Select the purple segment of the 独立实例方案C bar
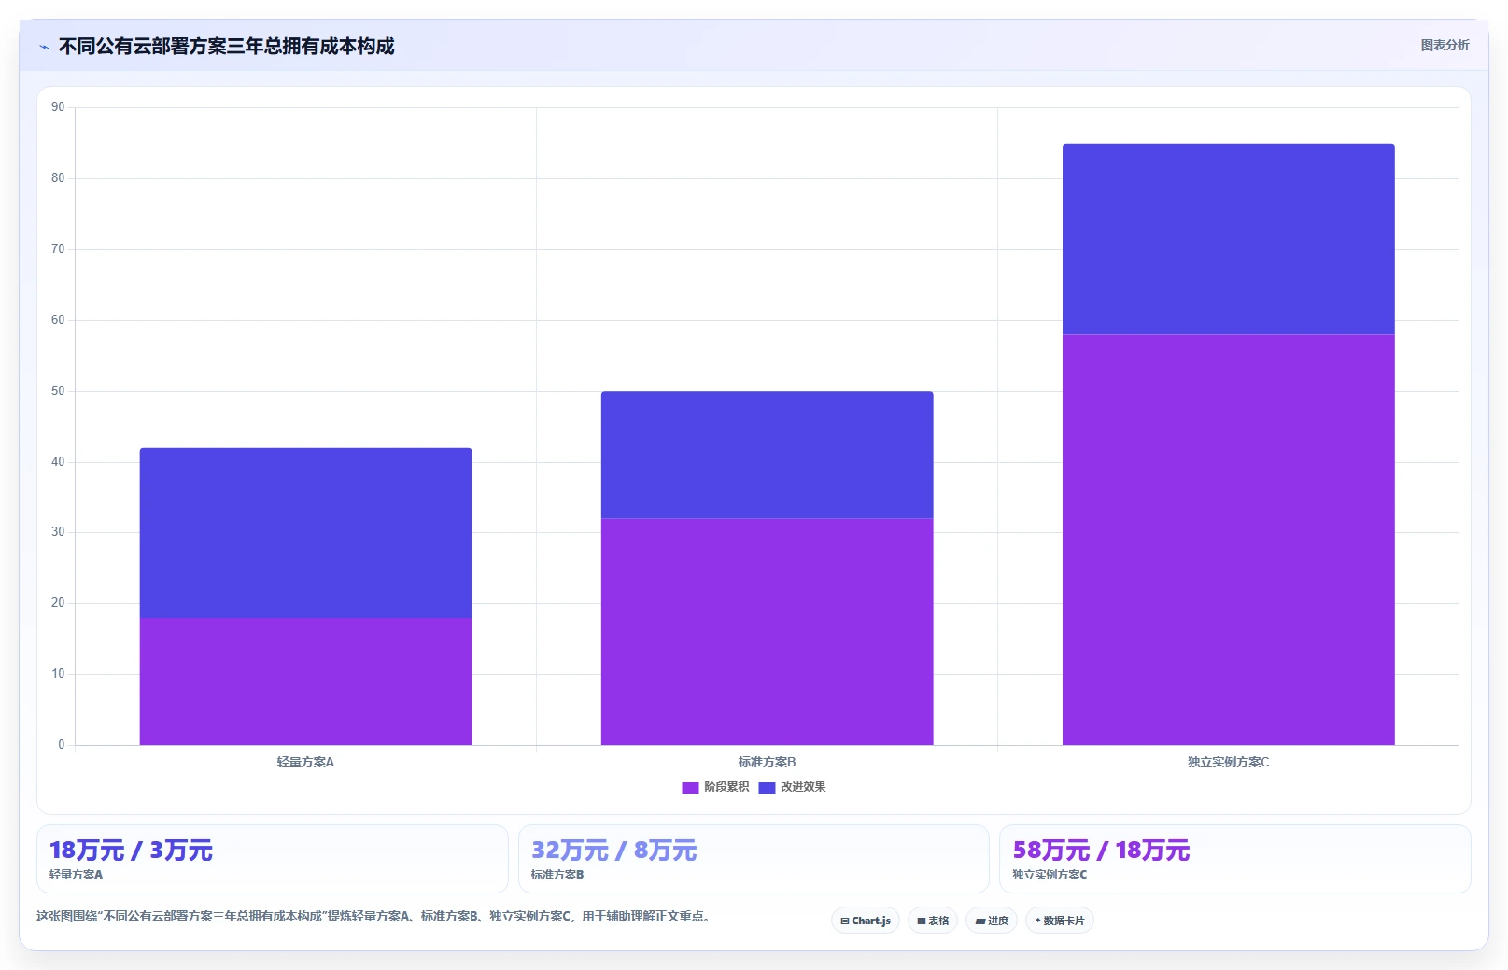The width and height of the screenshot is (1508, 970). click(1228, 540)
